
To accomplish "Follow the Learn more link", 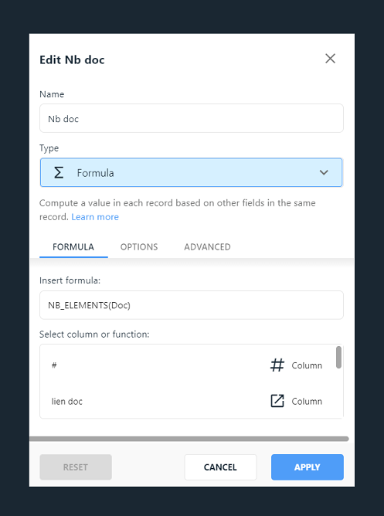I will 95,217.
